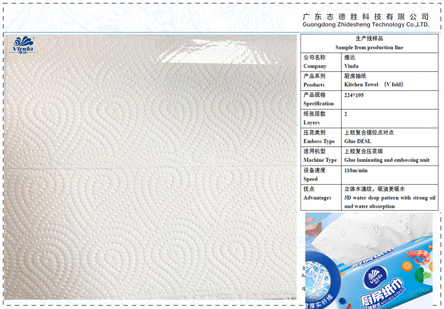Viewport: 444px width, 309px height.
Task: Select the "适用机型" label
Action: [314, 151]
